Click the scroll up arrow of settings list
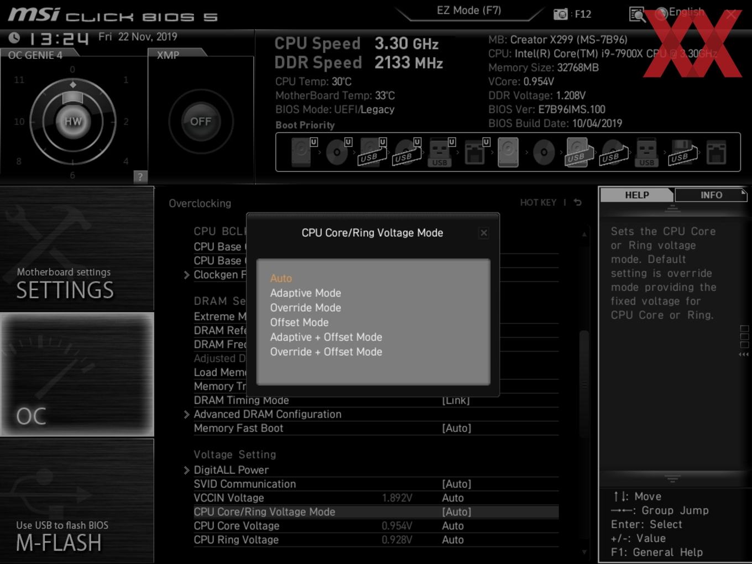This screenshot has height=564, width=752. [584, 234]
